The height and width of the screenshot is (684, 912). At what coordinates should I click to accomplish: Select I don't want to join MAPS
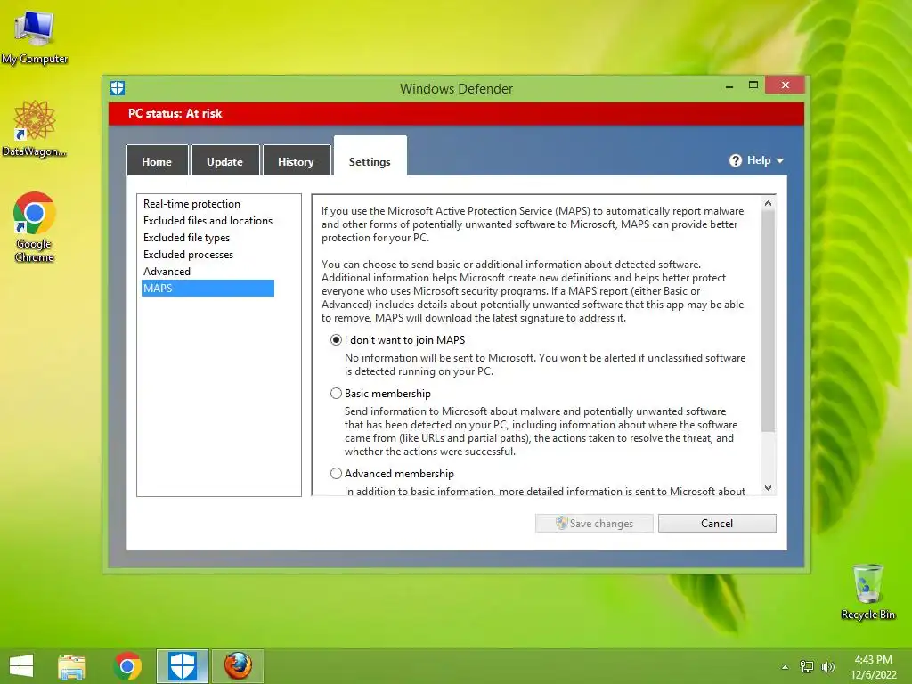(336, 339)
